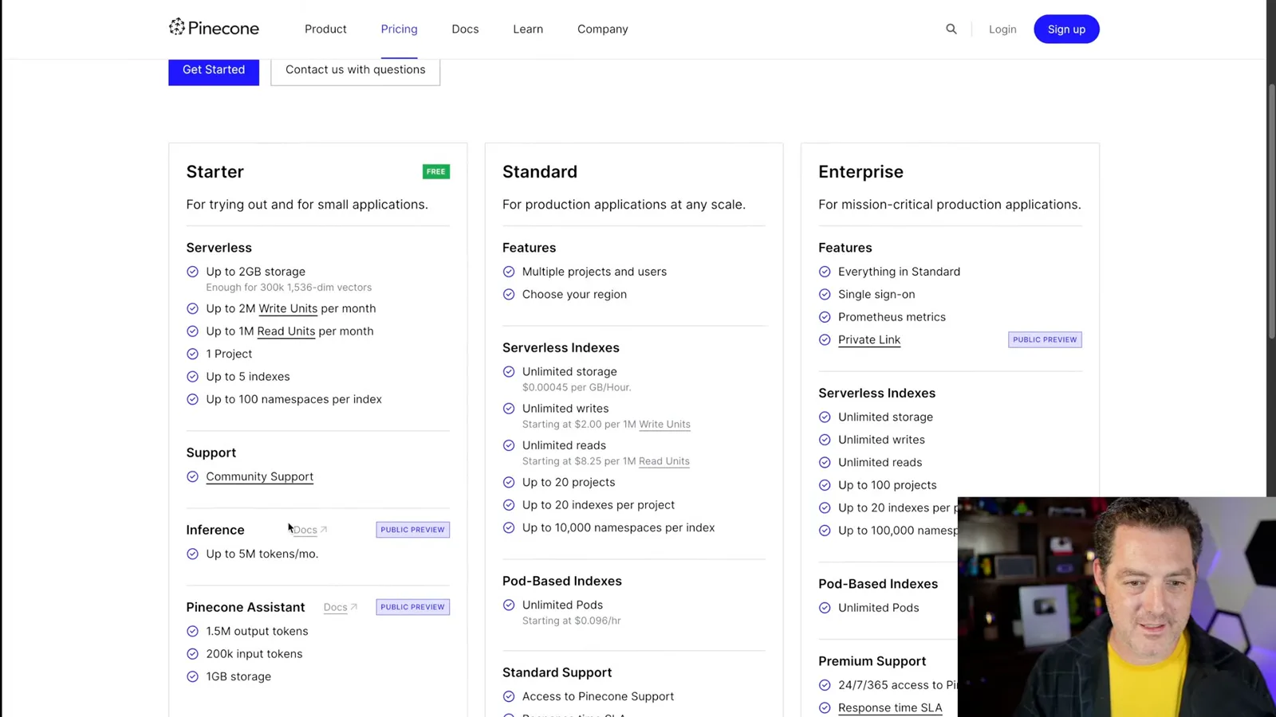Open the Learn menu

coord(528,29)
